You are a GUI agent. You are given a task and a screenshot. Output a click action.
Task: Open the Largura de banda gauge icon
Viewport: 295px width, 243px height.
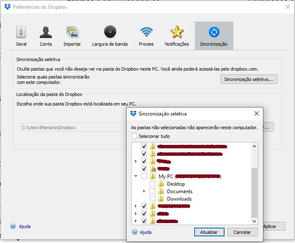click(x=110, y=32)
